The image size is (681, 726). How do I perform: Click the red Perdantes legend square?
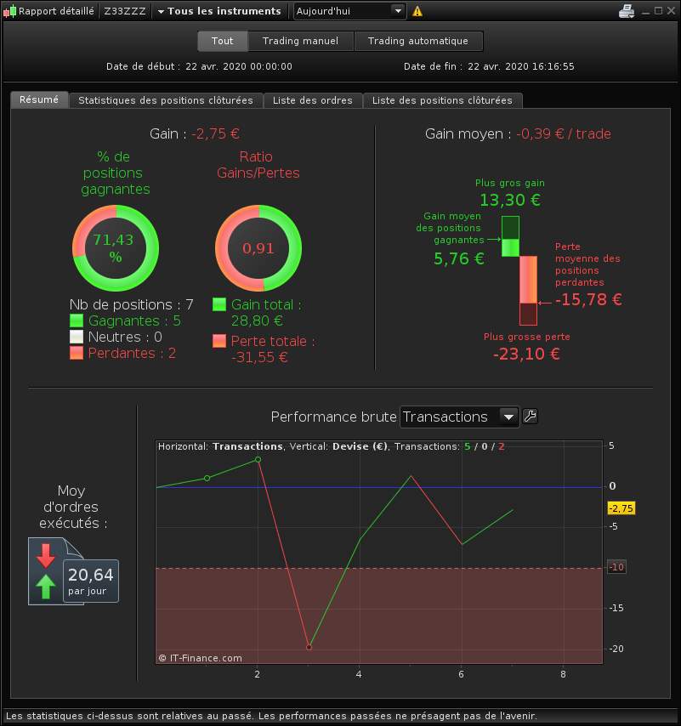point(77,353)
